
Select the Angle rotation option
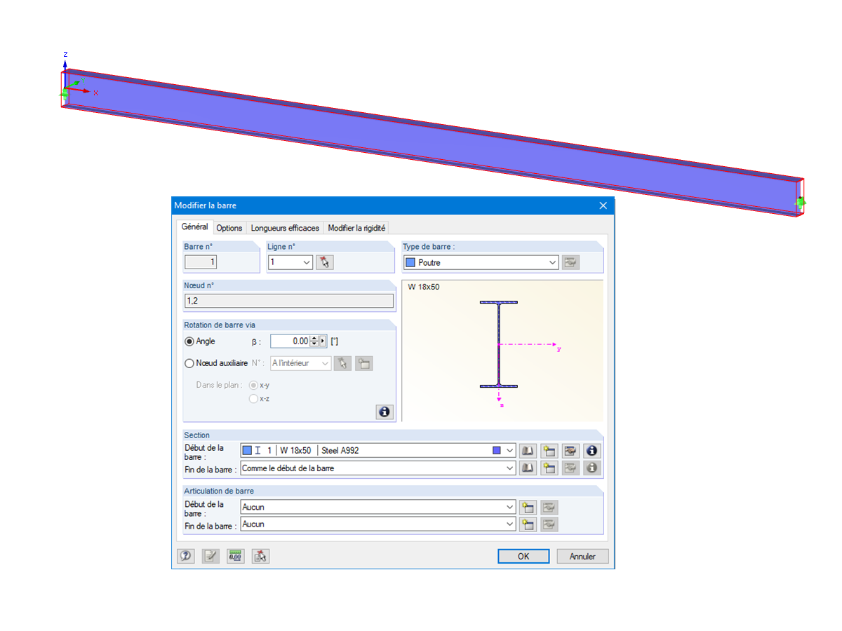(x=189, y=341)
